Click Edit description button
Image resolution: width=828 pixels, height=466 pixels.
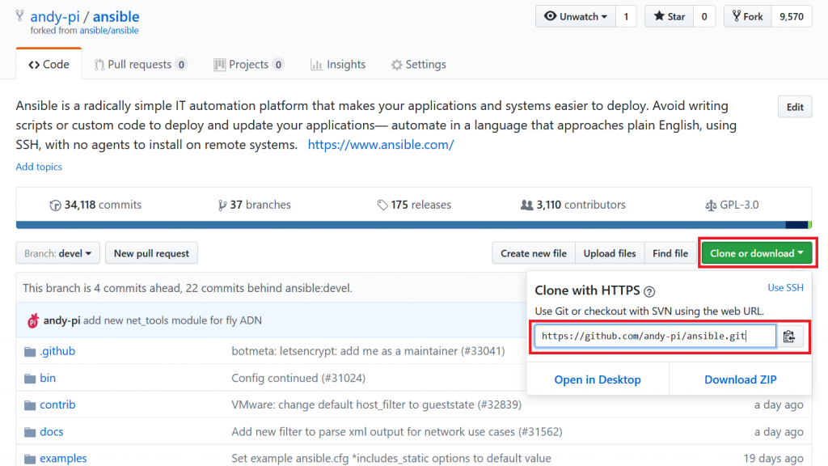[x=795, y=108]
